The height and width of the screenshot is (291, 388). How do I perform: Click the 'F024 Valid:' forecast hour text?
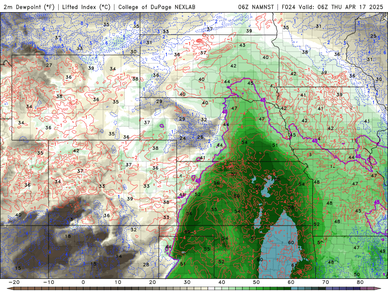[298, 7]
